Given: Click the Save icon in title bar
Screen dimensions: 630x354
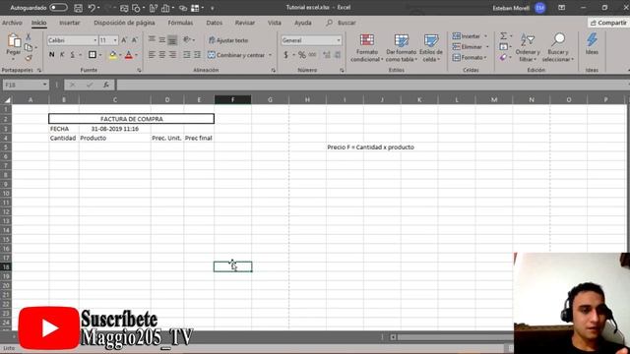Looking at the screenshot, I should click(79, 8).
